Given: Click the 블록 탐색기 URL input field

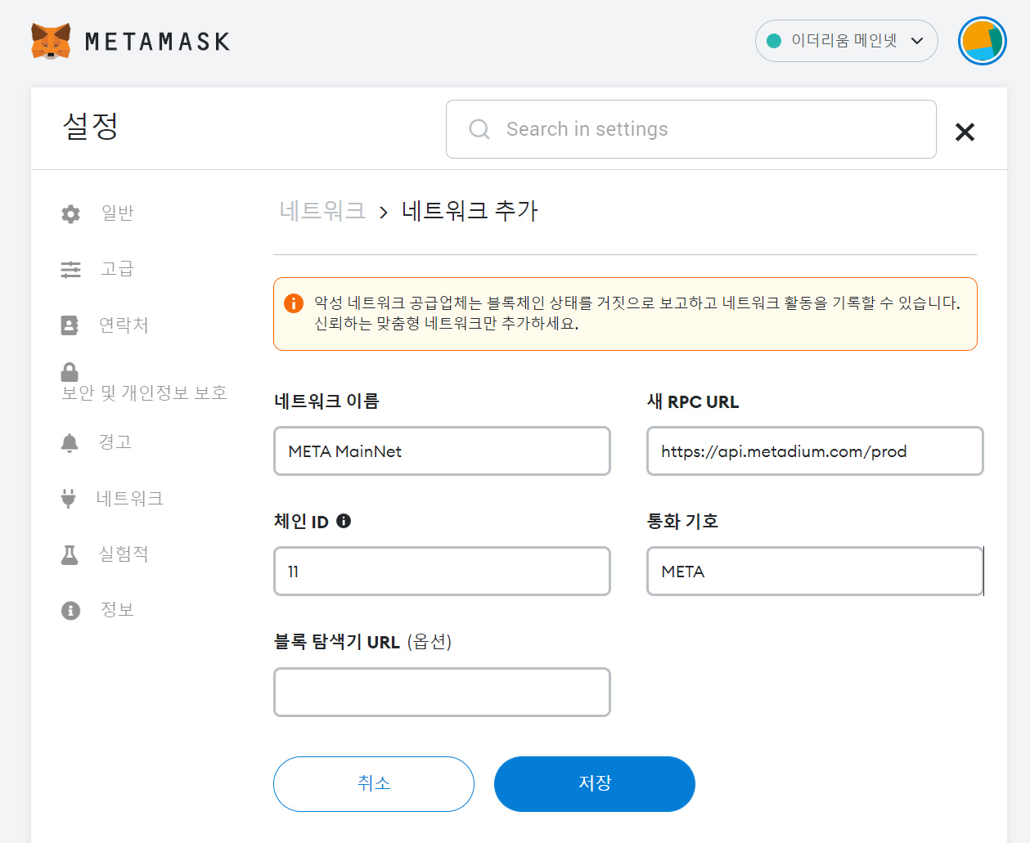Looking at the screenshot, I should tap(442, 693).
